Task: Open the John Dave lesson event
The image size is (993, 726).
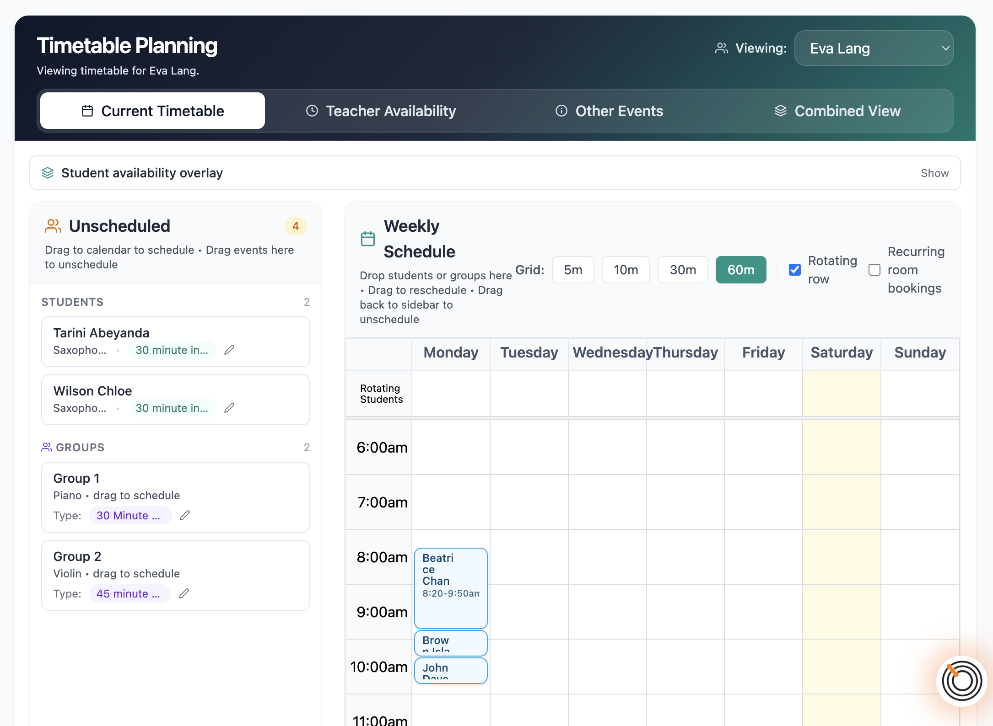Action: [x=451, y=670]
